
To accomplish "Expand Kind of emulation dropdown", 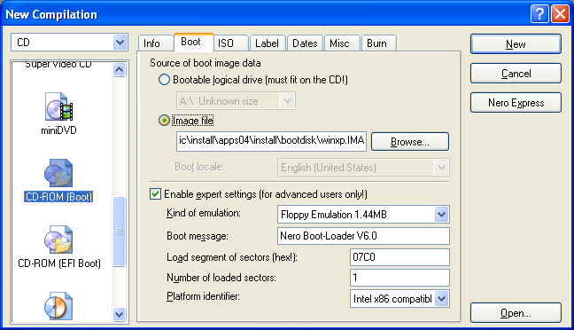I will tap(441, 215).
